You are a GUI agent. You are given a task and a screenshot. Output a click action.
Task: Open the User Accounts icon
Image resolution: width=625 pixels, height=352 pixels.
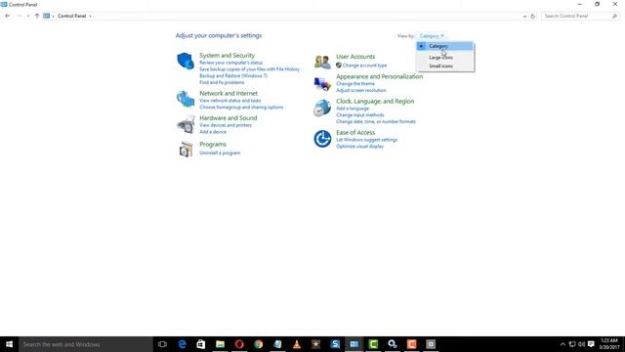click(322, 62)
